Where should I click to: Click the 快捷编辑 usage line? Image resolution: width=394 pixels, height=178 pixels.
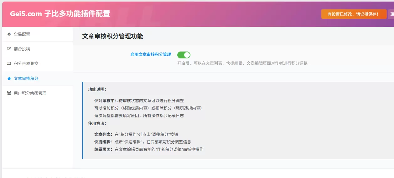point(143,142)
